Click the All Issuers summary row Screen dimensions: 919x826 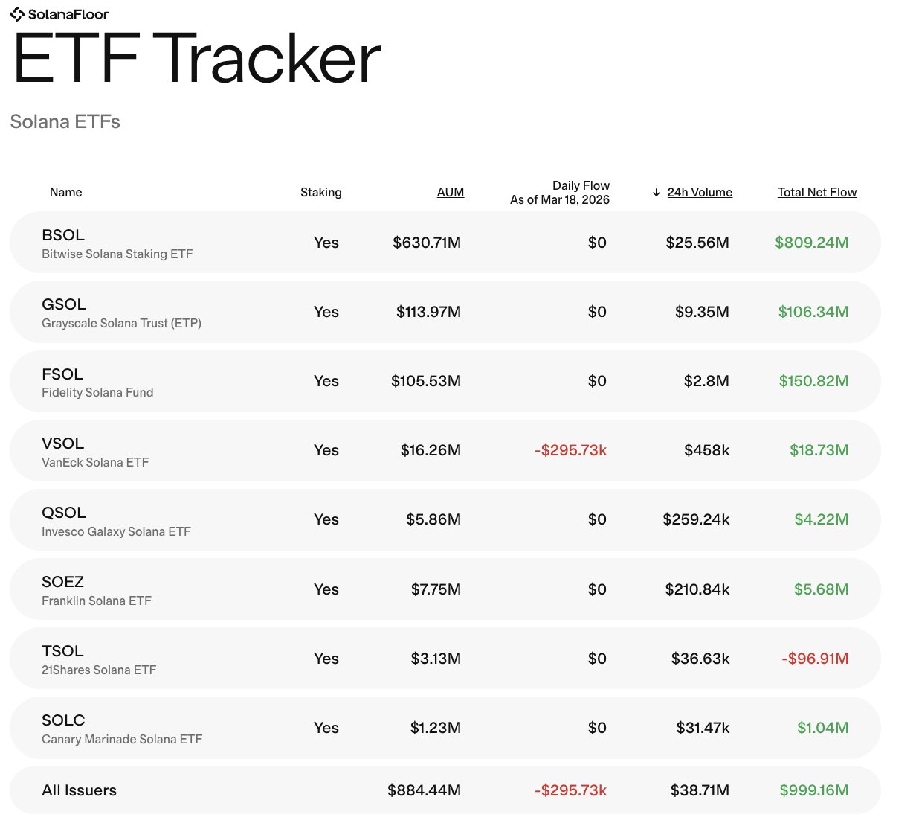[80, 790]
